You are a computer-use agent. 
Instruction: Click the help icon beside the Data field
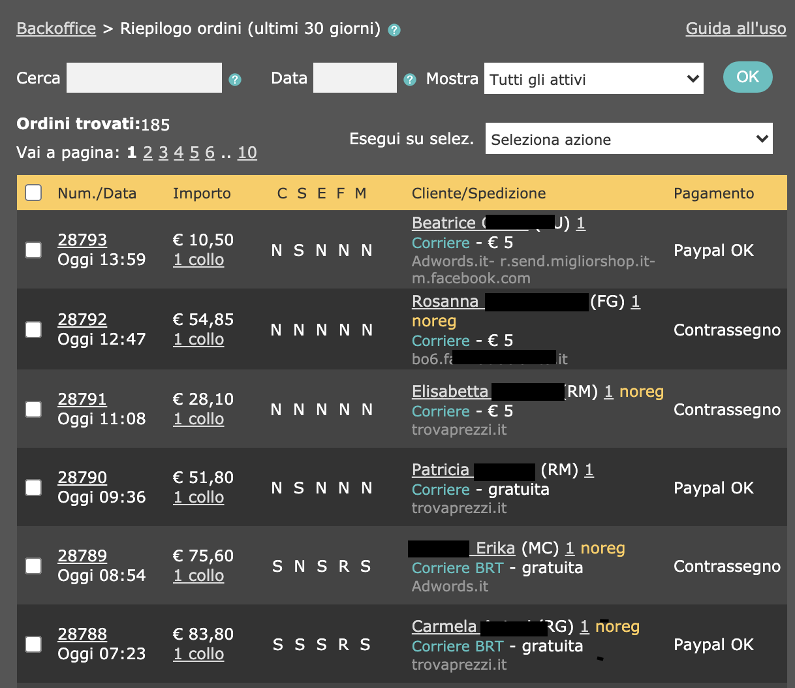click(x=409, y=78)
